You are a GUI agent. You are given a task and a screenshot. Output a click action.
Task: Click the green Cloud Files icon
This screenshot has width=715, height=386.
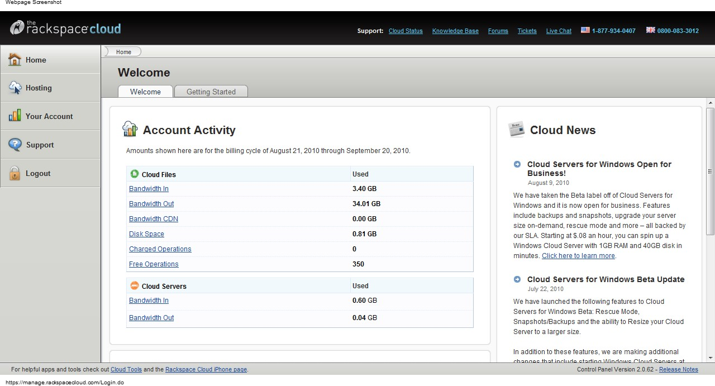coord(135,174)
